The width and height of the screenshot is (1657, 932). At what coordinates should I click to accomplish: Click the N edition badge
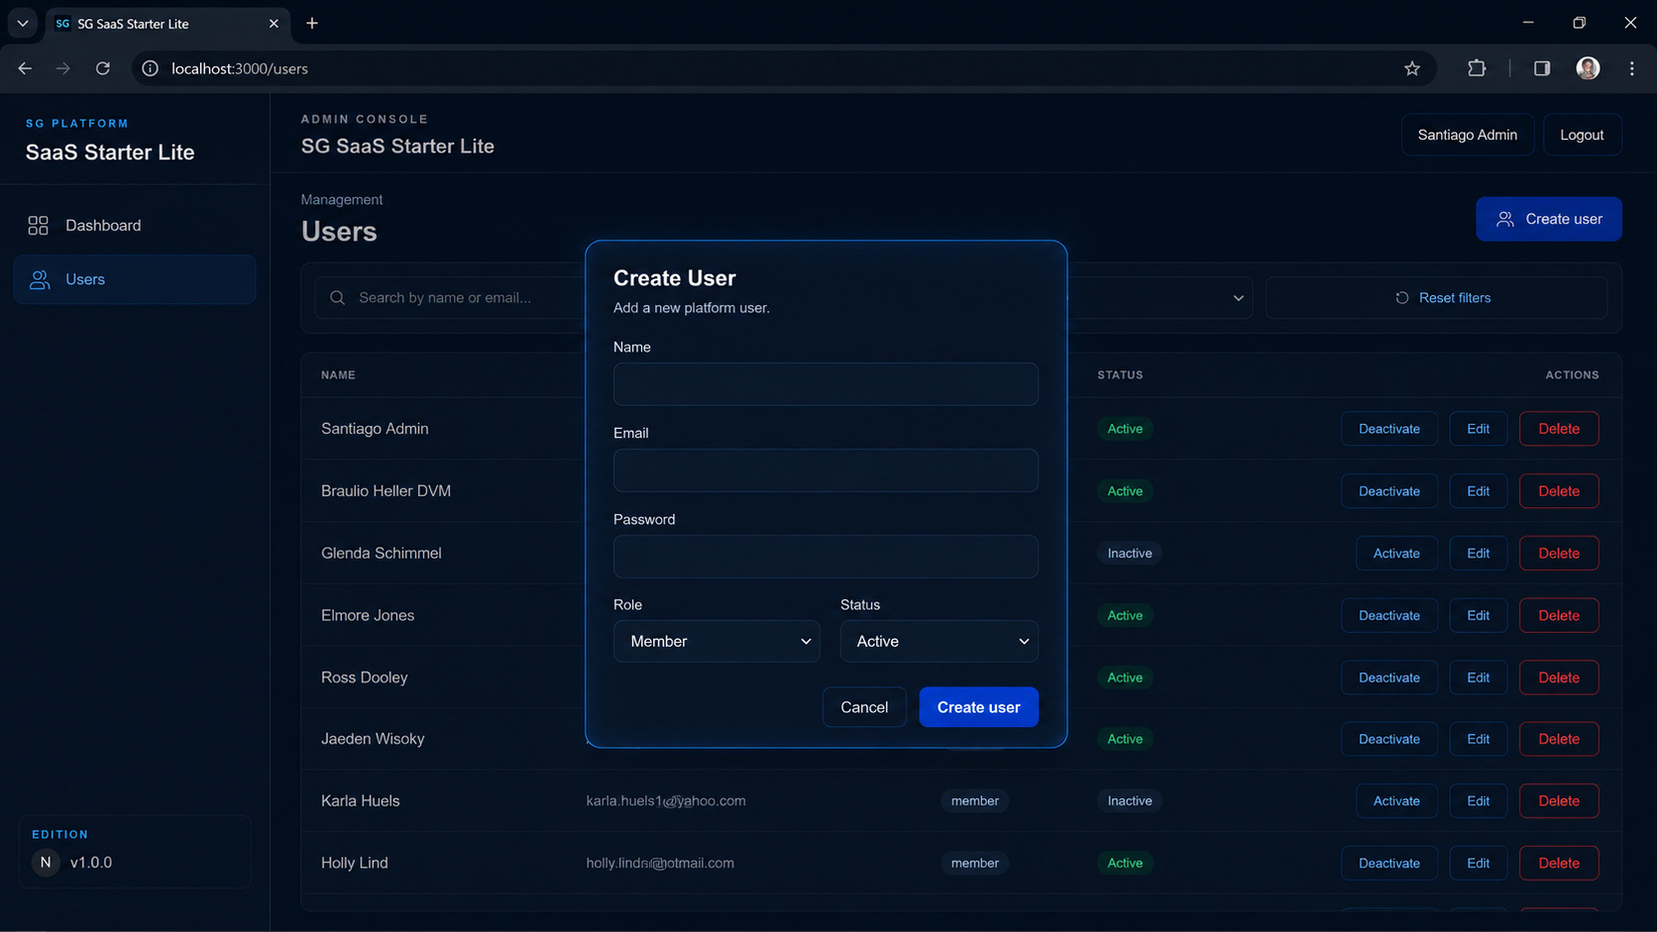(46, 863)
